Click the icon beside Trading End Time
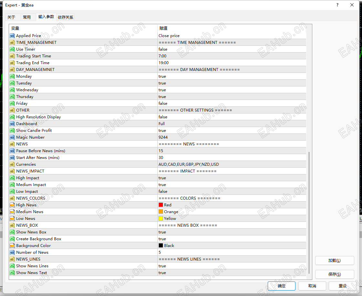The image size is (362, 296). 12,63
